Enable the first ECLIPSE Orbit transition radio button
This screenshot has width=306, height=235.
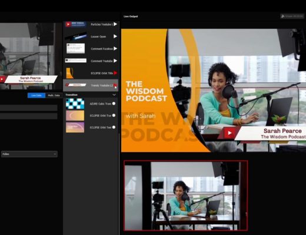pyautogui.click(x=114, y=115)
